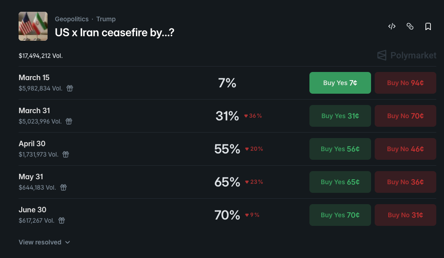
Task: Buy Yes at 7¢ for March 15
Action: pyautogui.click(x=340, y=83)
